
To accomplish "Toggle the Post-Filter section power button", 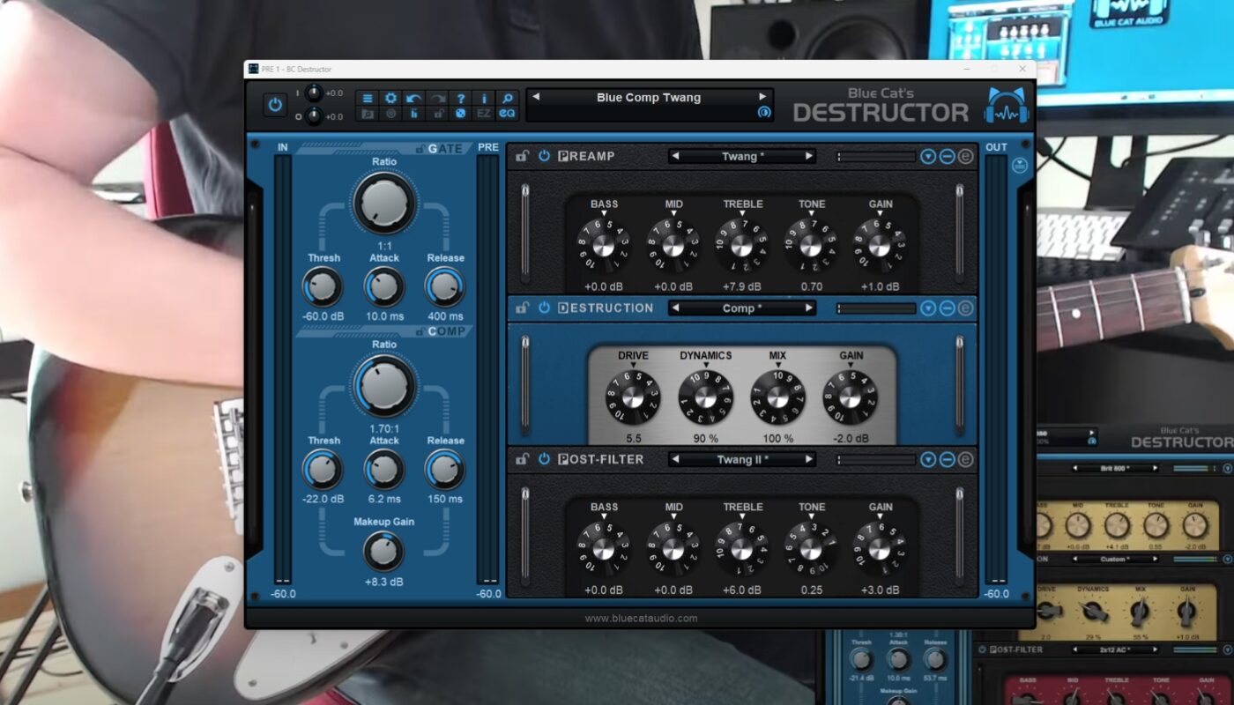I will (544, 460).
